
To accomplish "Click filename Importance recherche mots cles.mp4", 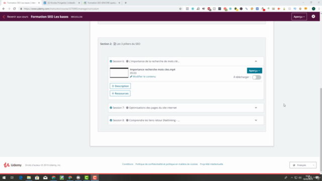I will point(152,69).
